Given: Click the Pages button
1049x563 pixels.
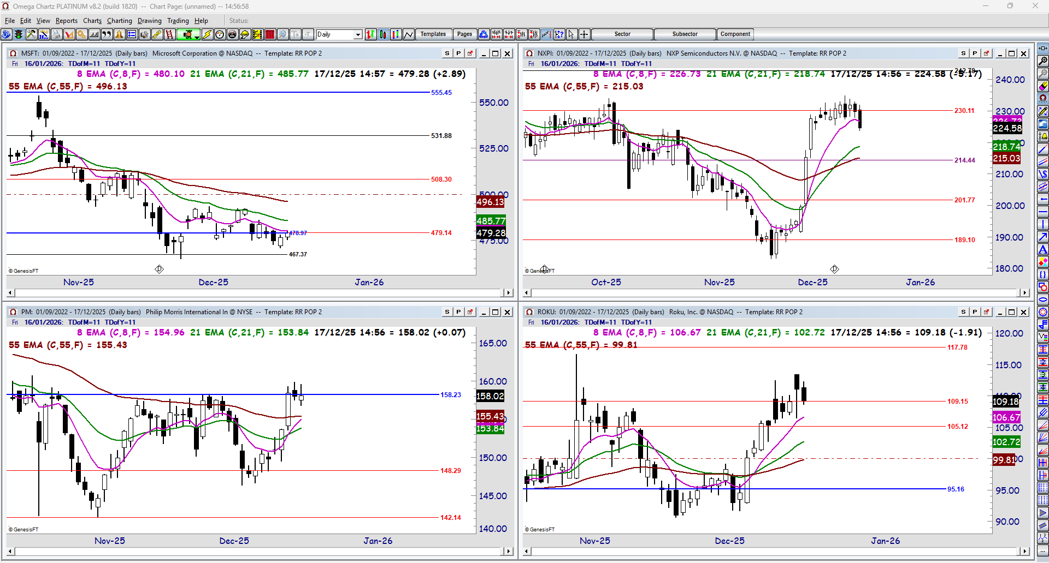Looking at the screenshot, I should coord(464,34).
